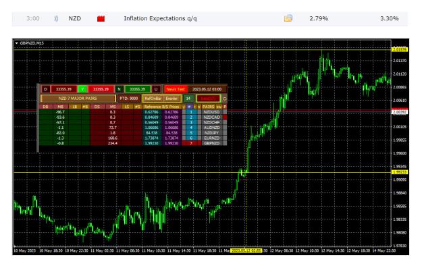Click the 2023.05.12 03:00 date field
This screenshot has height=268, width=422.
pyautogui.click(x=207, y=89)
